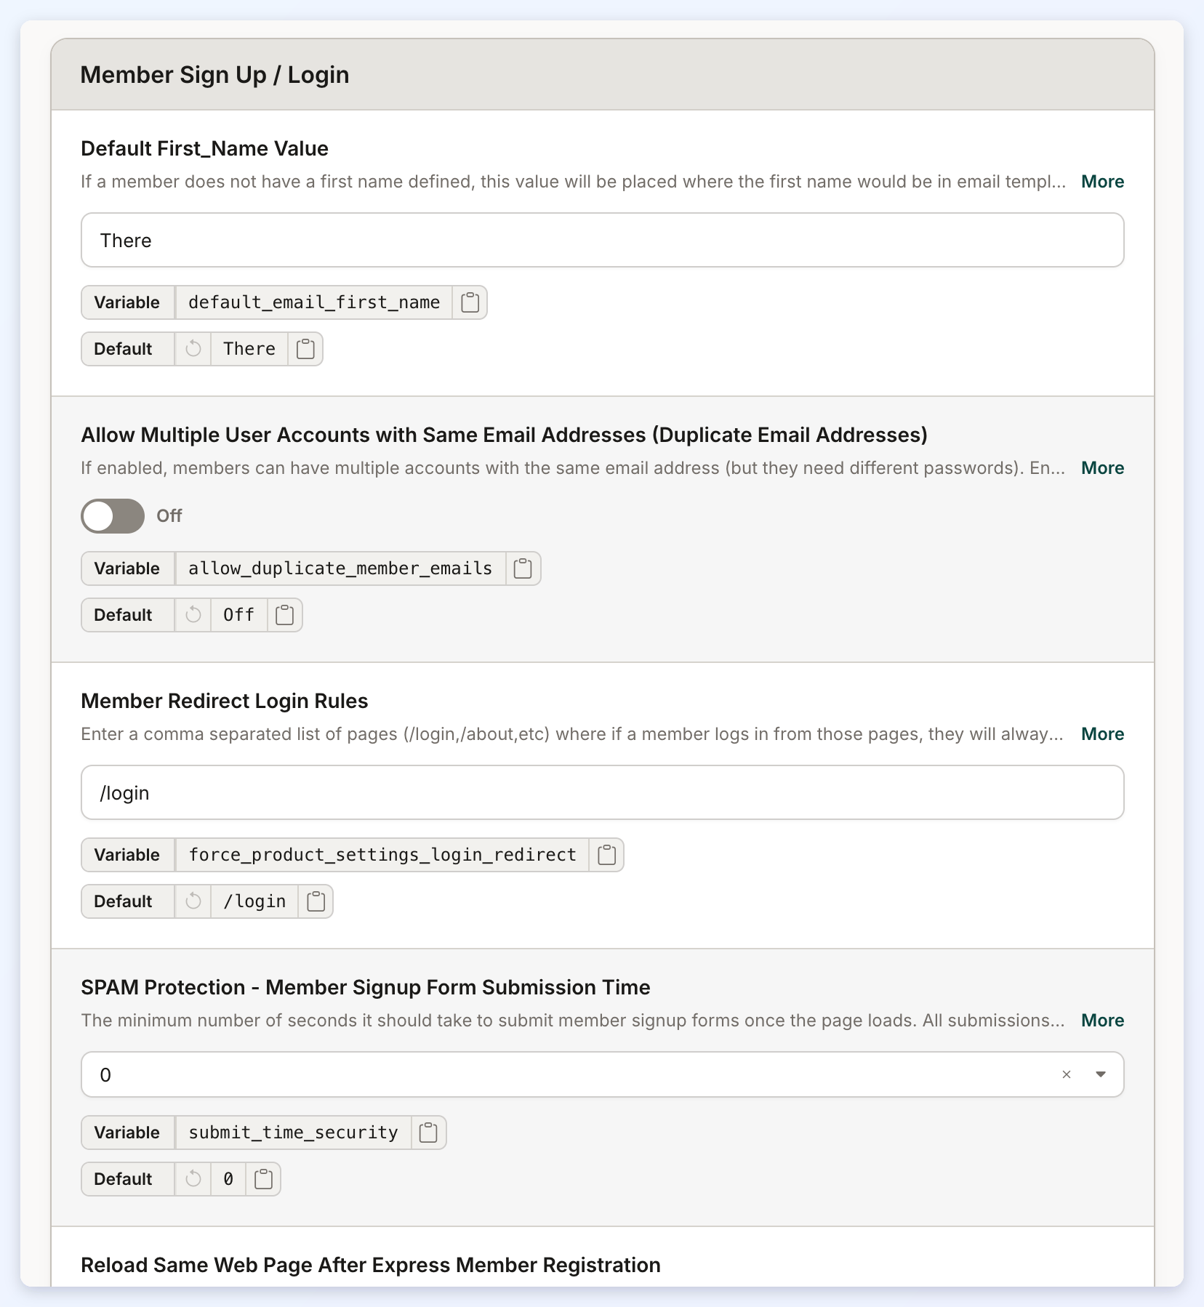Clear the submission time dropdown value

coord(1067,1074)
